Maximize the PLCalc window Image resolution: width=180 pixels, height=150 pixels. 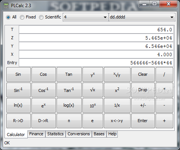(x=154, y=4)
